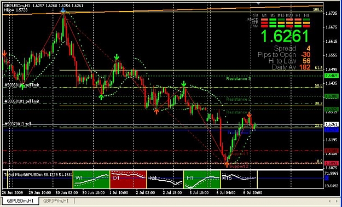Click the right tab scroll arrow

coord(337,201)
